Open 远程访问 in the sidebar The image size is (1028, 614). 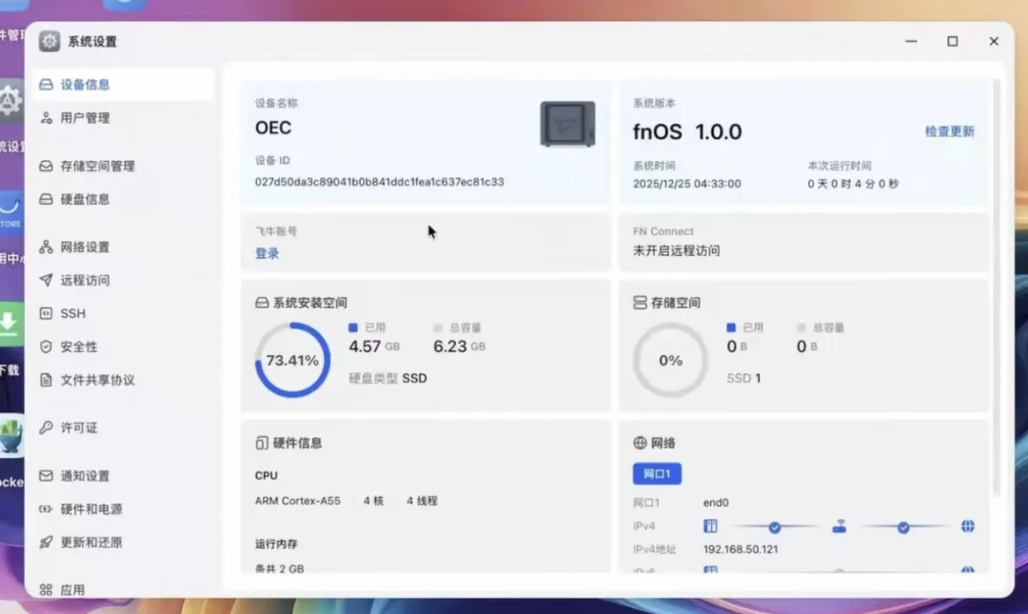click(123, 280)
